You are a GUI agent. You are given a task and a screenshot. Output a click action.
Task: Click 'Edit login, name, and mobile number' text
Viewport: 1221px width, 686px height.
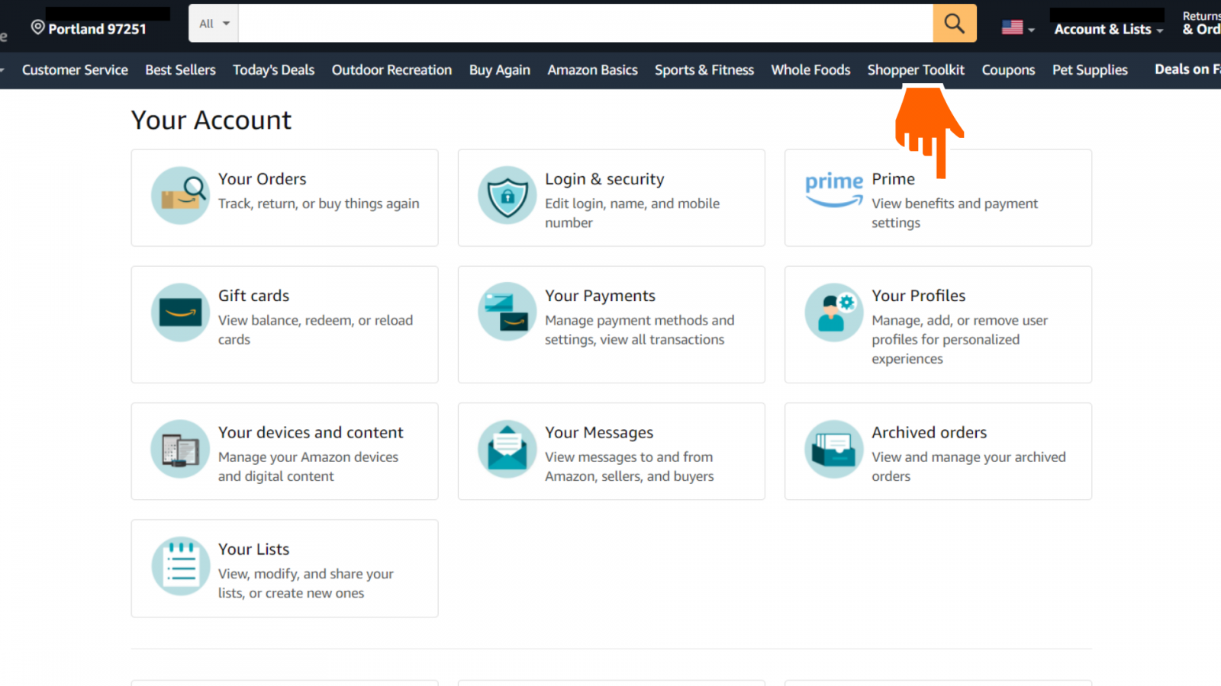[x=632, y=213]
